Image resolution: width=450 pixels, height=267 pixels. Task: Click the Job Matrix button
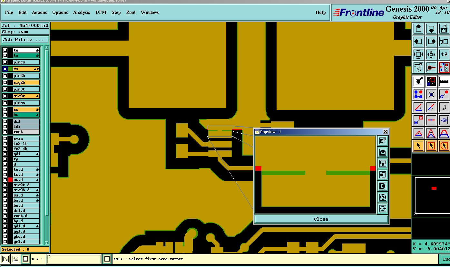click(x=25, y=40)
